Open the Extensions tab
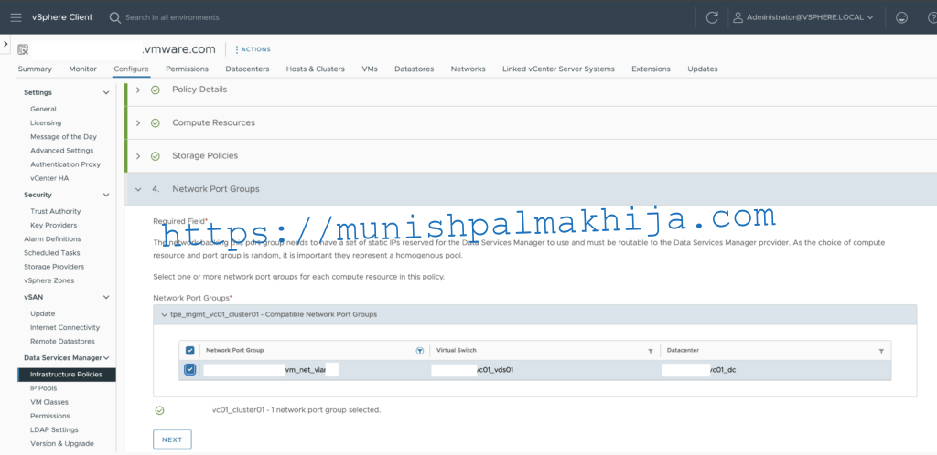This screenshot has height=455, width=937. click(x=651, y=69)
